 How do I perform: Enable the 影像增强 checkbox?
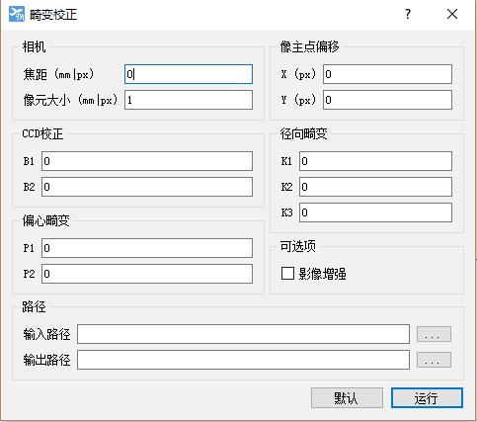[287, 274]
